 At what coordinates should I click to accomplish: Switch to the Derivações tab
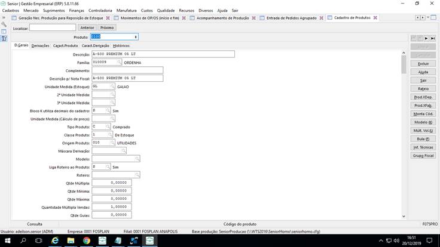coord(41,45)
